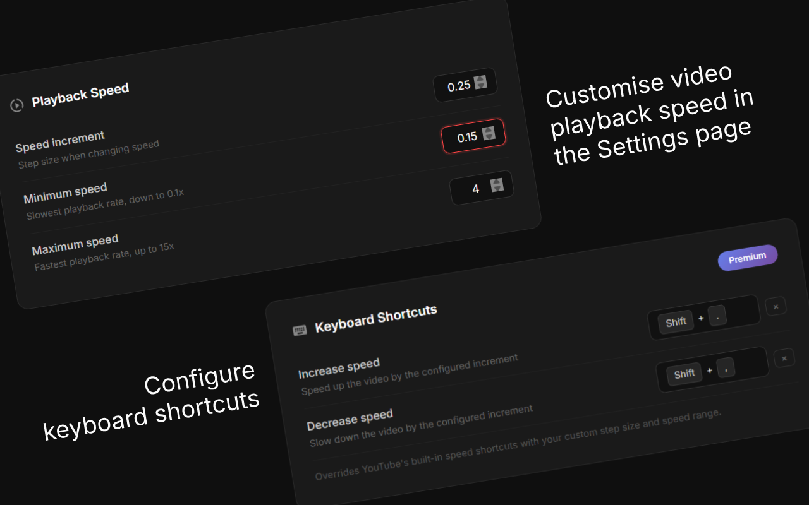Select the comma keycap in the Decrease speed shortcut
This screenshot has width=809, height=505.
pyautogui.click(x=726, y=369)
